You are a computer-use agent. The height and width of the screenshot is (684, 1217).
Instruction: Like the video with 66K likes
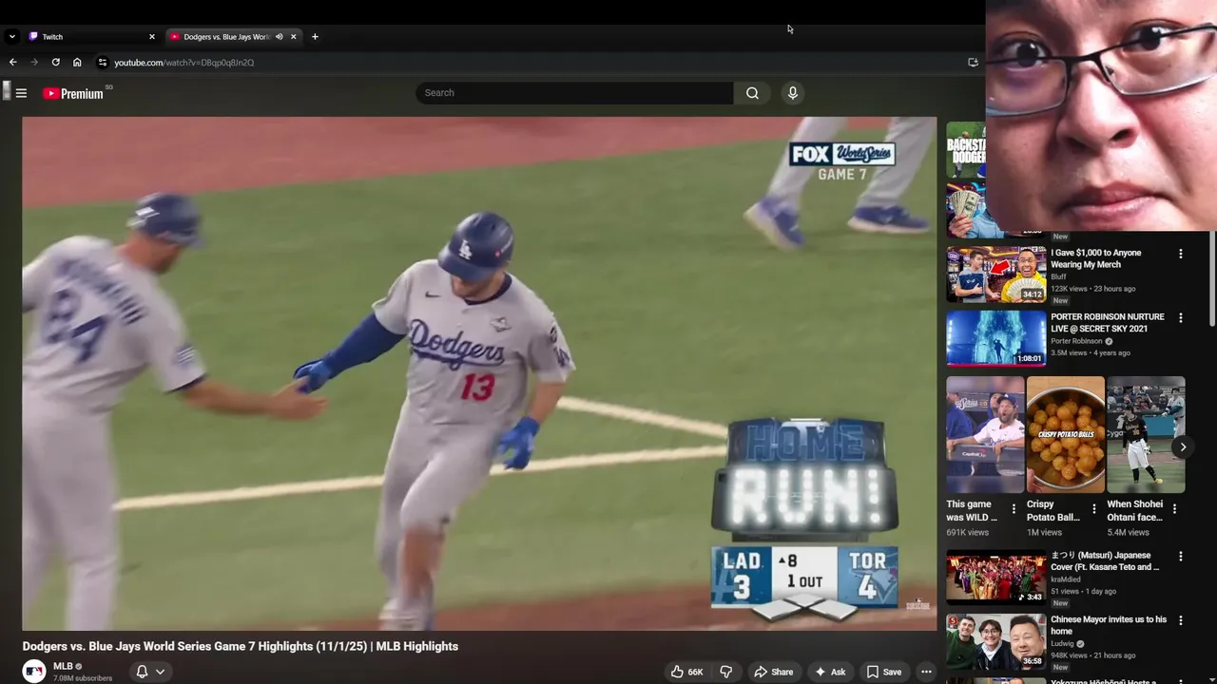pyautogui.click(x=686, y=672)
